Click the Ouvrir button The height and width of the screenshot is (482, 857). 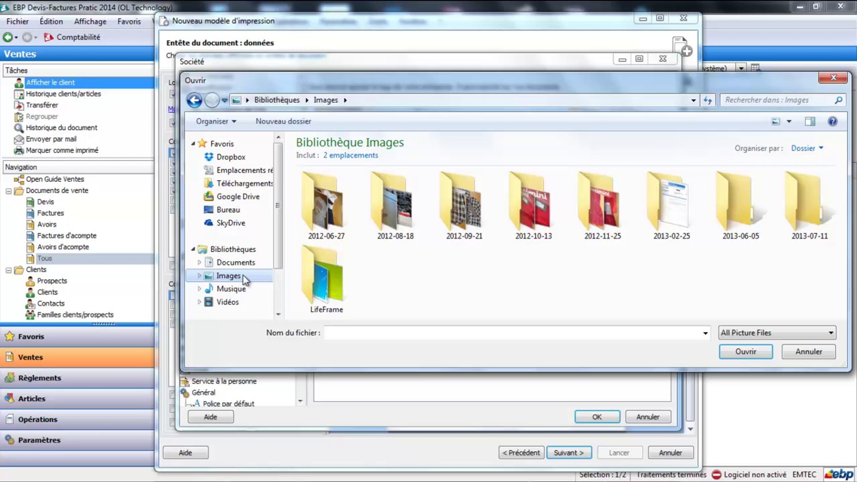[x=745, y=352]
